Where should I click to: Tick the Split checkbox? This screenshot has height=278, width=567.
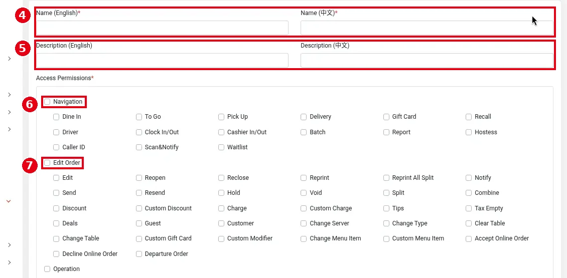pyautogui.click(x=386, y=193)
